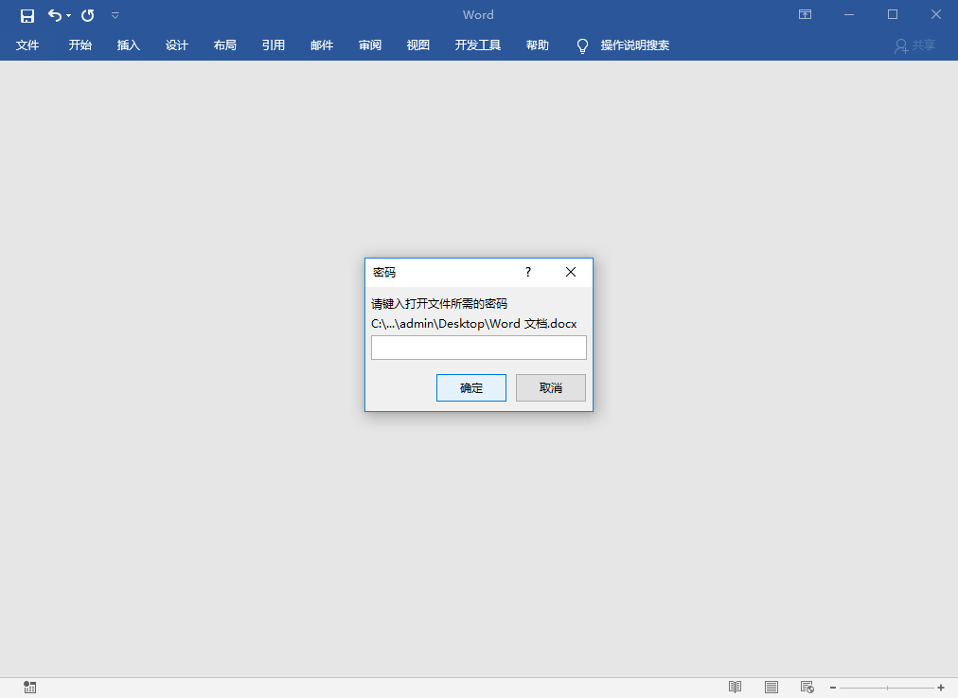
Task: Open Ribbon Display Options icon
Action: [806, 14]
